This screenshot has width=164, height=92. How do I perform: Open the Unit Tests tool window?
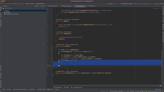point(32,89)
